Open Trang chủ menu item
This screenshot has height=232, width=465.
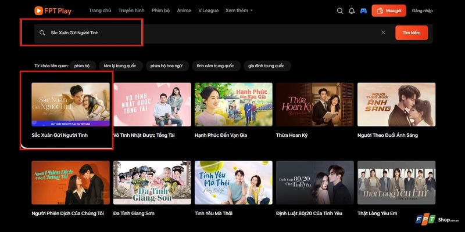point(100,10)
